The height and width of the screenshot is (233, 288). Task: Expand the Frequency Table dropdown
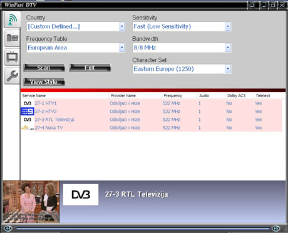click(122, 48)
